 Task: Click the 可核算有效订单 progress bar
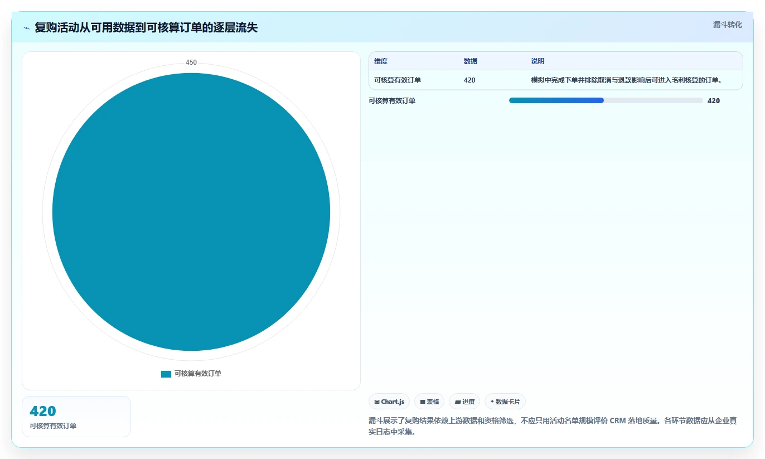pos(606,100)
